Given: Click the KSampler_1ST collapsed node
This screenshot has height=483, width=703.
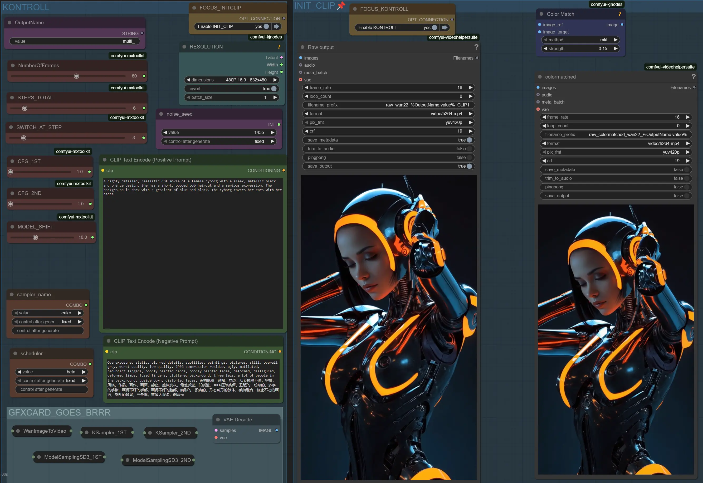Looking at the screenshot, I should pos(109,432).
